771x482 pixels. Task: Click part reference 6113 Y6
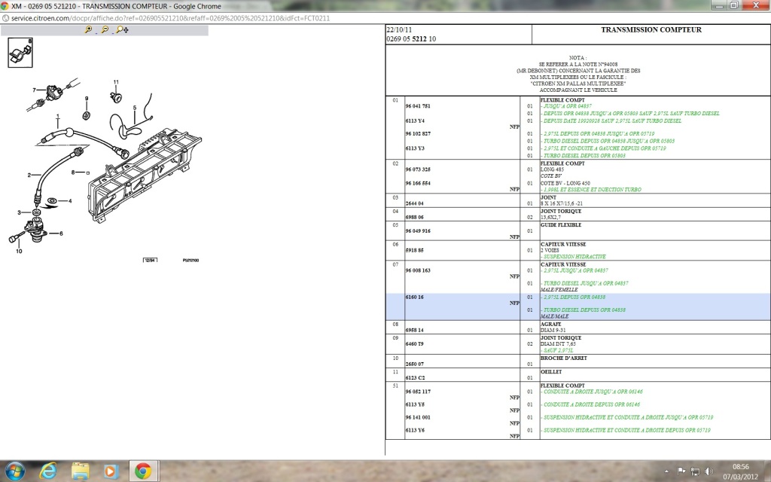(x=415, y=430)
